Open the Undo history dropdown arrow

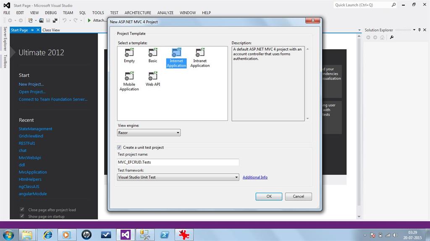(70, 21)
